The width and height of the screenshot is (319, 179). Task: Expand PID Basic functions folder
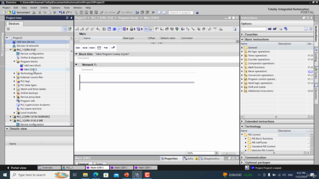pos(246,139)
